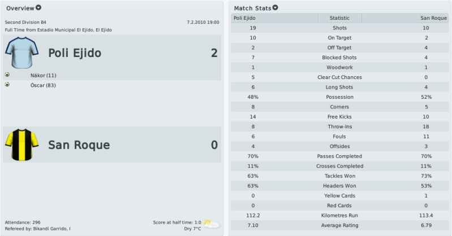Open the Match Stats dropdown arrow
This screenshot has height=236, width=452.
pyautogui.click(x=275, y=7)
